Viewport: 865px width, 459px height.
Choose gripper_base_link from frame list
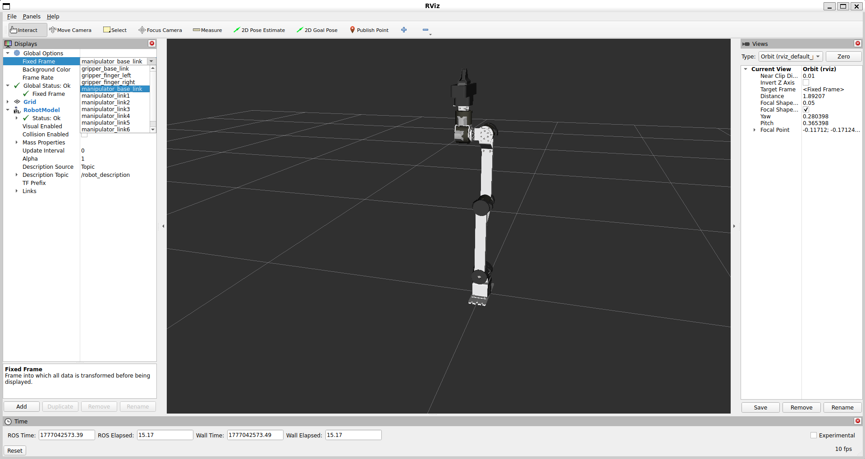point(115,69)
